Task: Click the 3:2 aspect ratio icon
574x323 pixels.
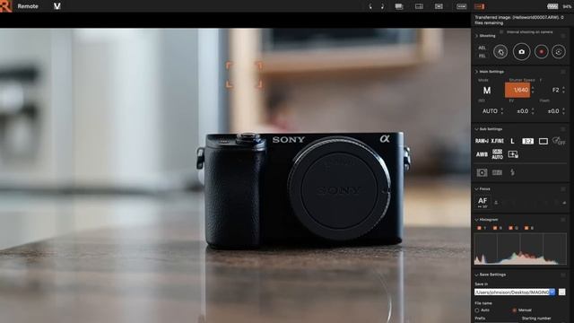Action: pyautogui.click(x=527, y=141)
